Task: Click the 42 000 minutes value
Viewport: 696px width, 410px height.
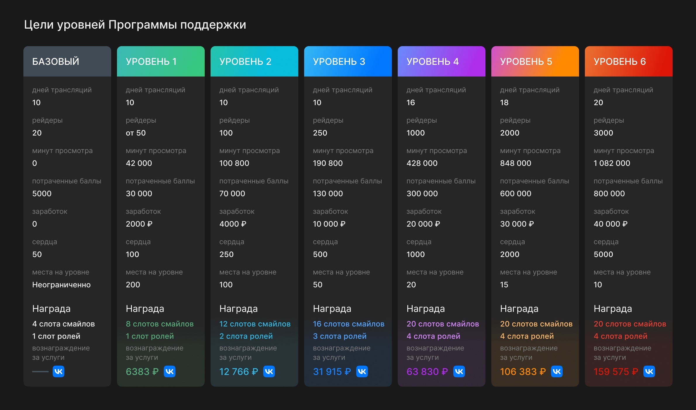Action: tap(139, 163)
